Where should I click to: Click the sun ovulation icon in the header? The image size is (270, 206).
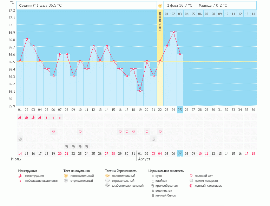click(x=160, y=6)
